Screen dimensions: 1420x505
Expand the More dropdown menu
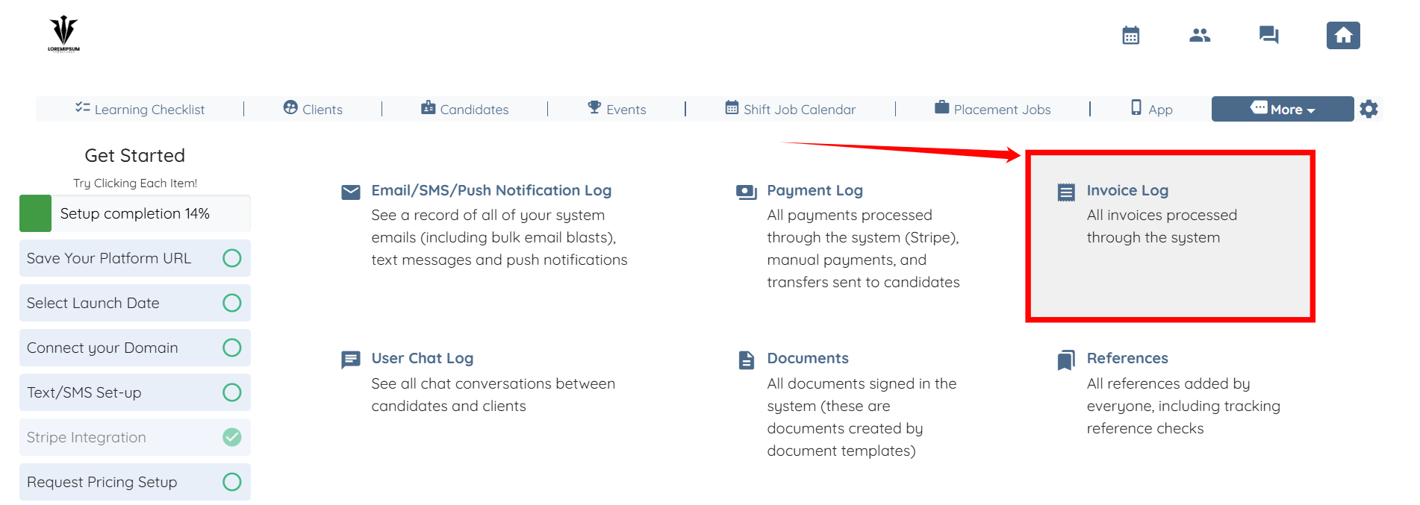pos(1282,109)
